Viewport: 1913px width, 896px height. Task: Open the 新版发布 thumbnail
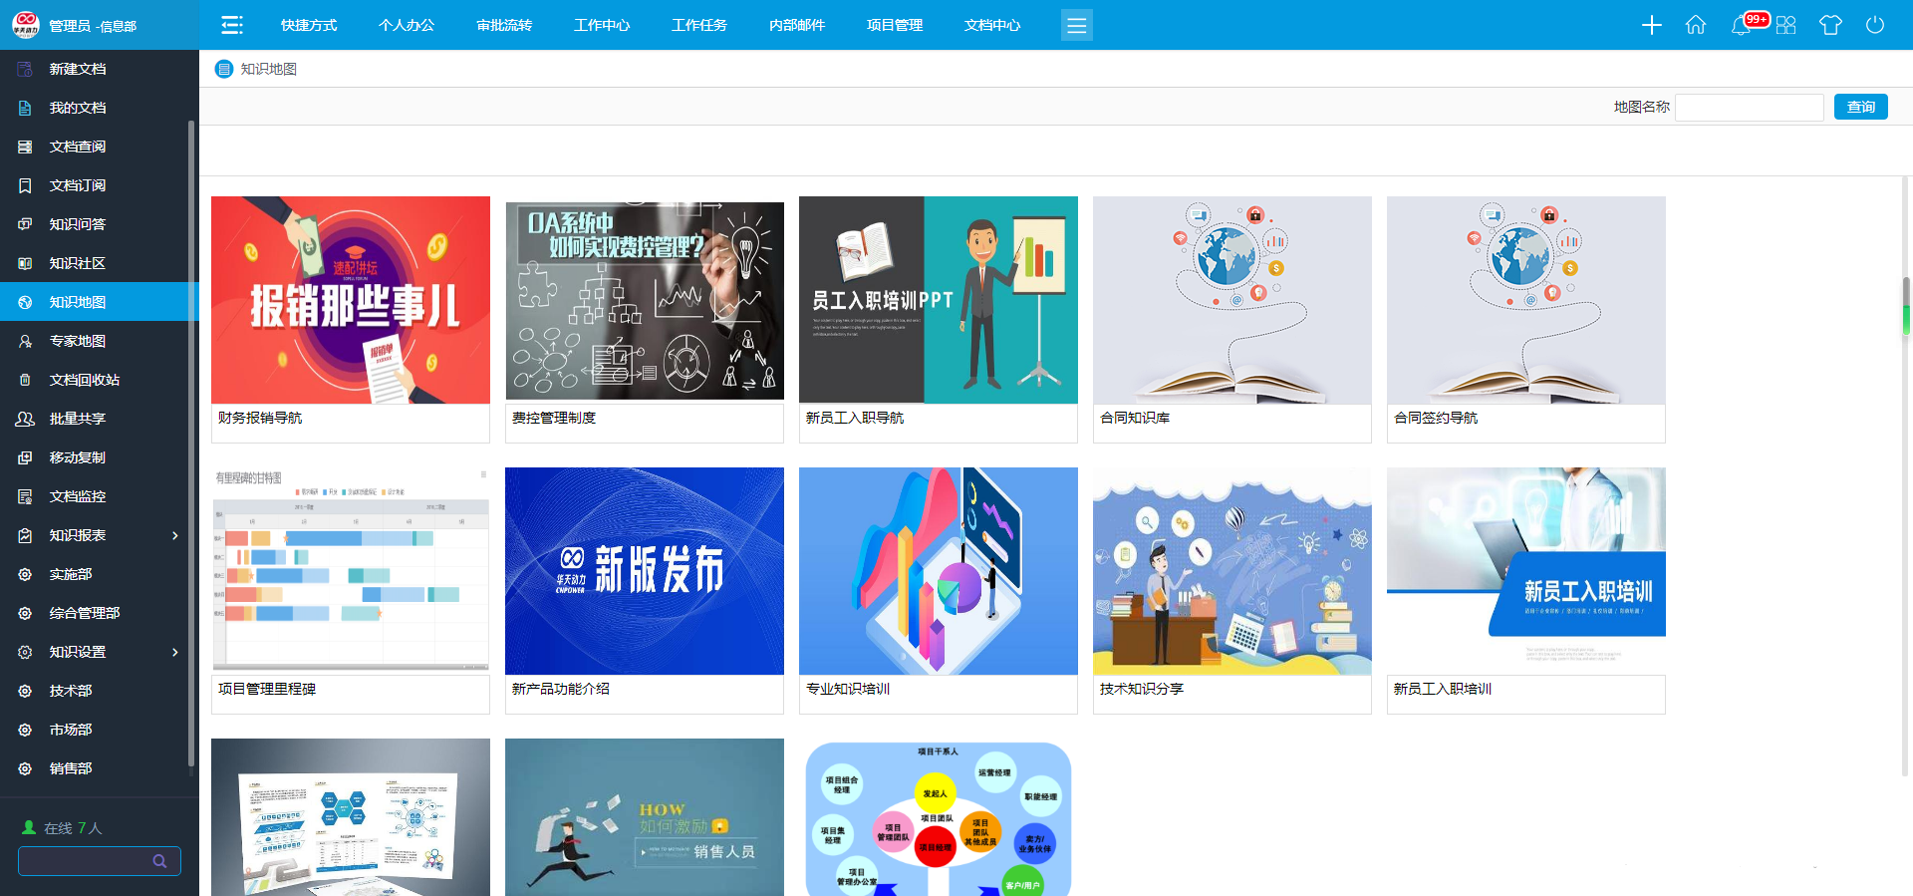[x=644, y=571]
